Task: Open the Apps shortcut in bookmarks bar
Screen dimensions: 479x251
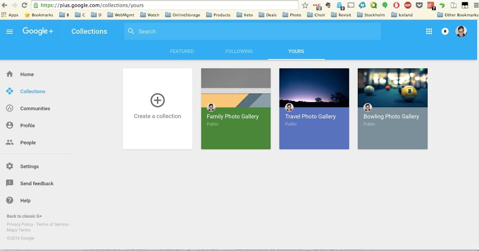Action: [10, 15]
